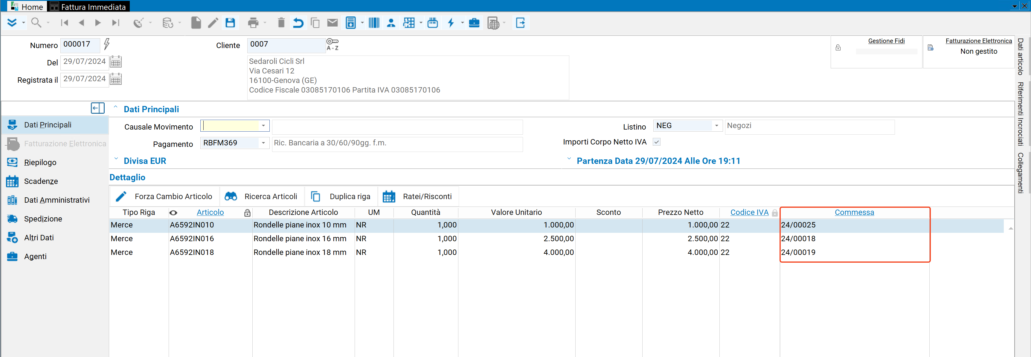Expand the Divisa EUR section
1031x357 pixels.
tap(116, 159)
